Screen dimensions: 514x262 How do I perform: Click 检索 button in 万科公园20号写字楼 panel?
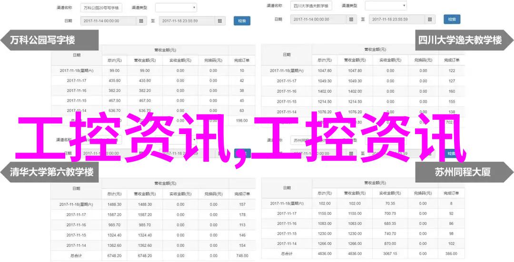(242, 20)
